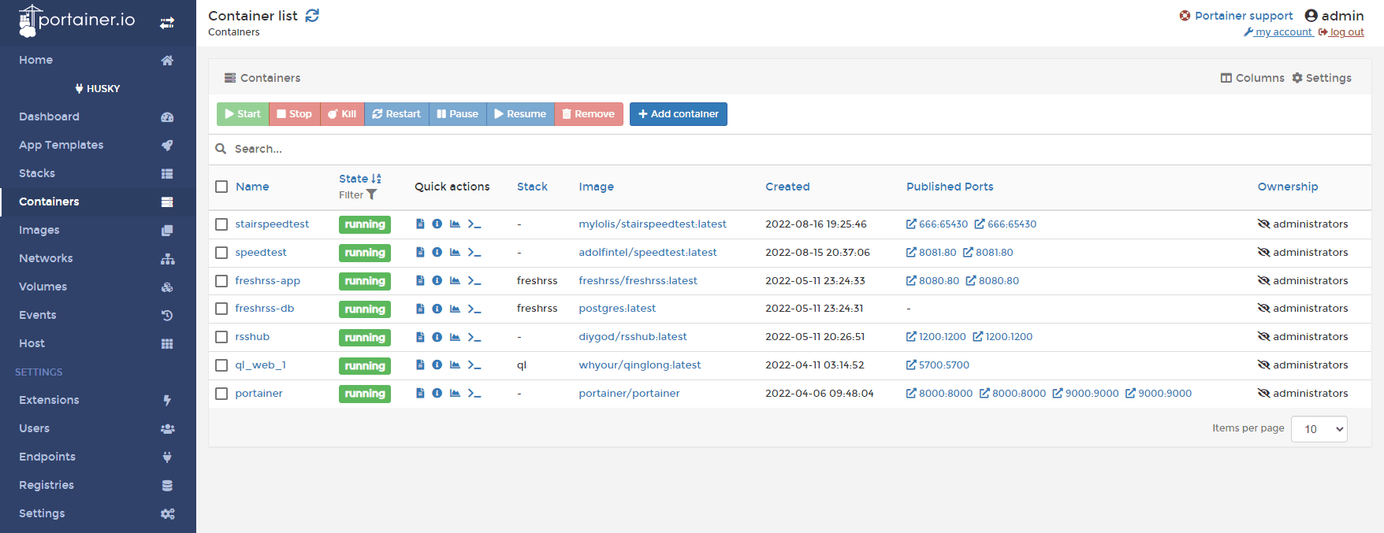Toggle the sidebar collapse arrows icon

point(167,23)
